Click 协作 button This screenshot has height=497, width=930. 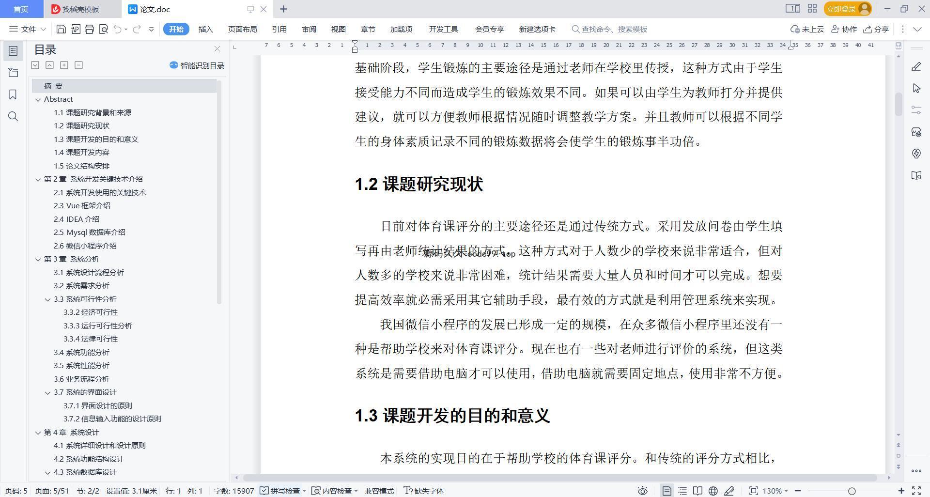[x=844, y=29]
